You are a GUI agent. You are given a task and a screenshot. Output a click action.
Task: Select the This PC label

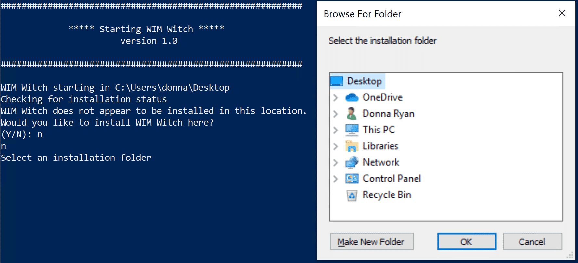[379, 130]
